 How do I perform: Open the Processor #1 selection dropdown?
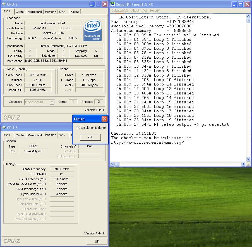click(52, 102)
